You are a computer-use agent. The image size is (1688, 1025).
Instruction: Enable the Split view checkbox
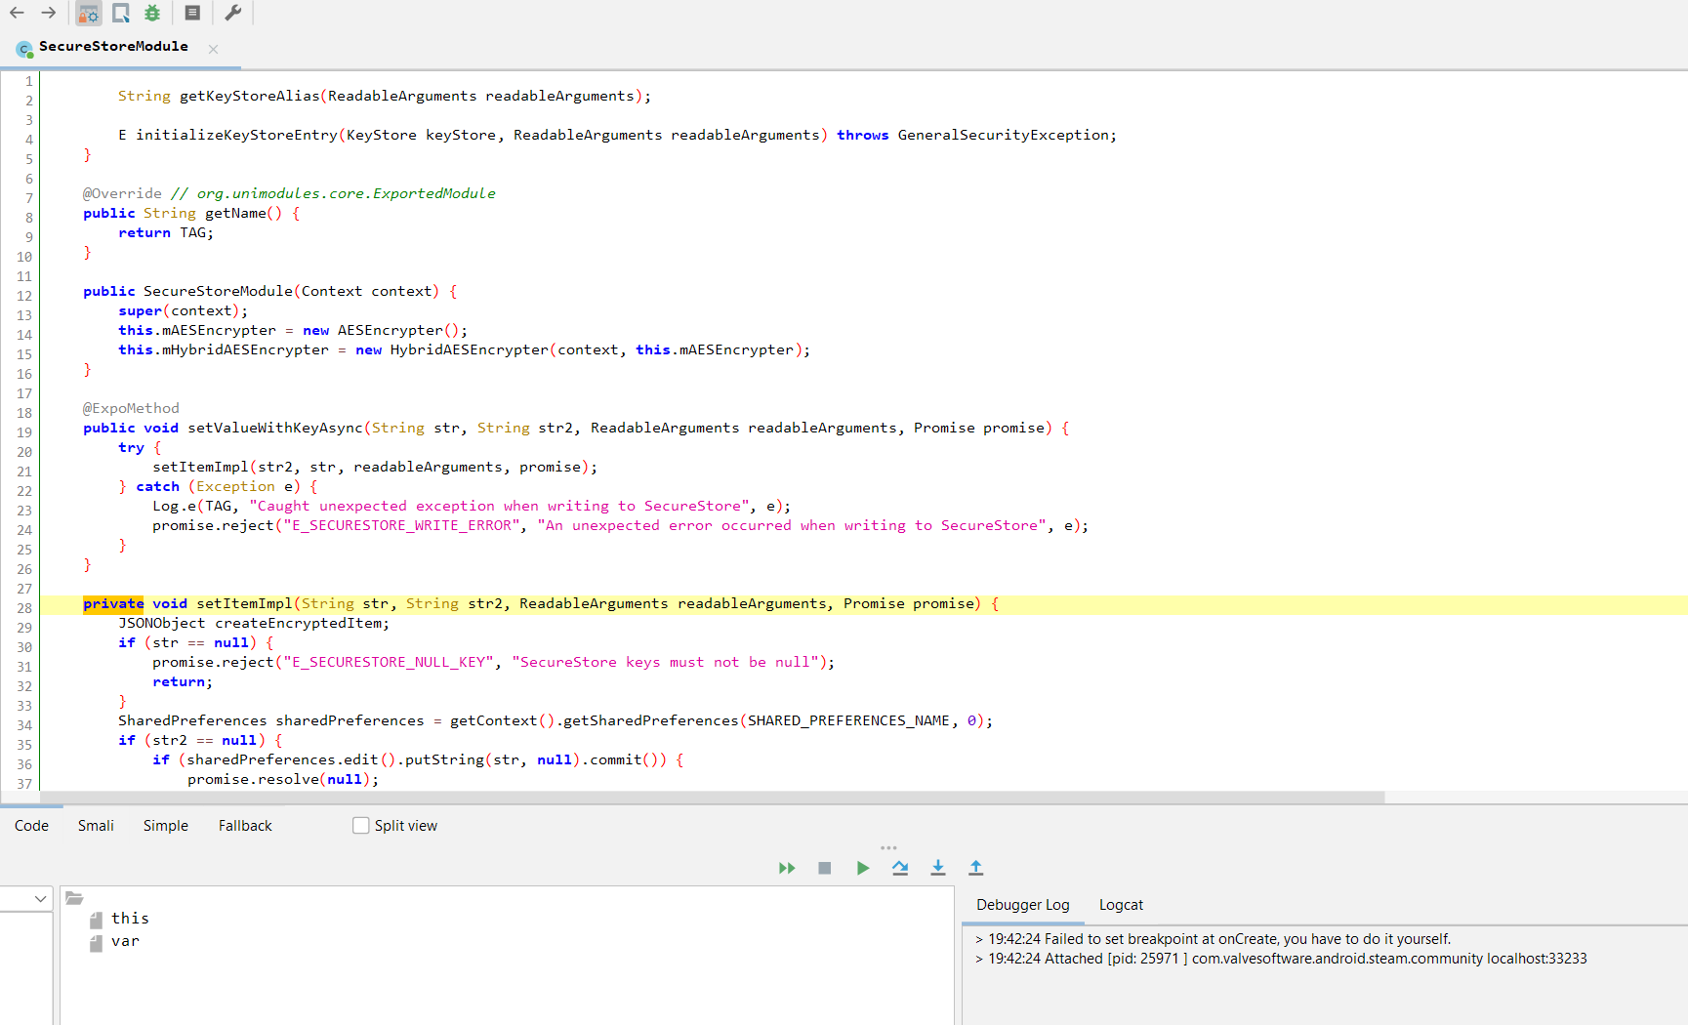click(360, 825)
